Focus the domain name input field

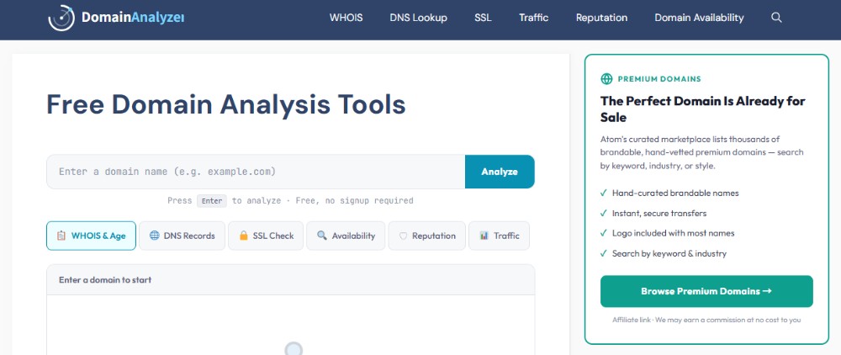[x=256, y=172]
